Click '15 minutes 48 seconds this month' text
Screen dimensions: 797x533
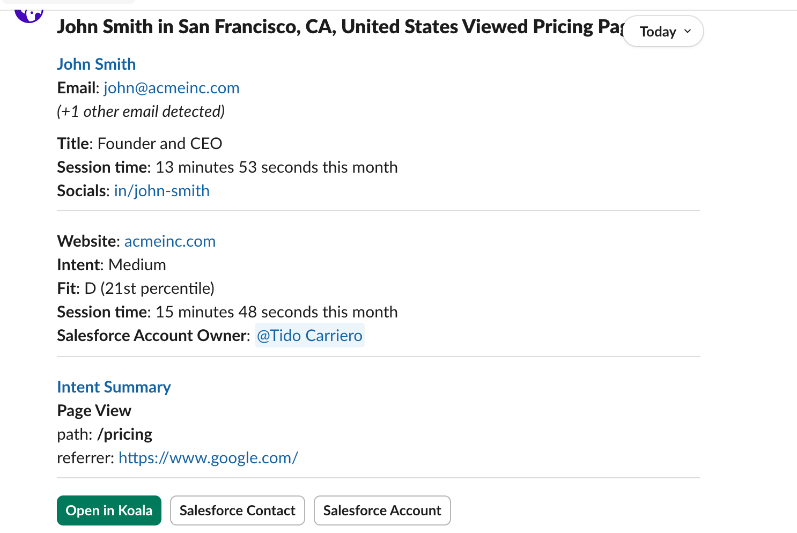(277, 312)
